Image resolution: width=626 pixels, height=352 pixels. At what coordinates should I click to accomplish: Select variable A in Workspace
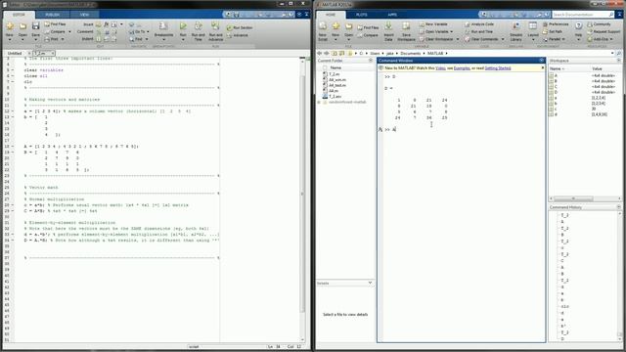click(556, 75)
